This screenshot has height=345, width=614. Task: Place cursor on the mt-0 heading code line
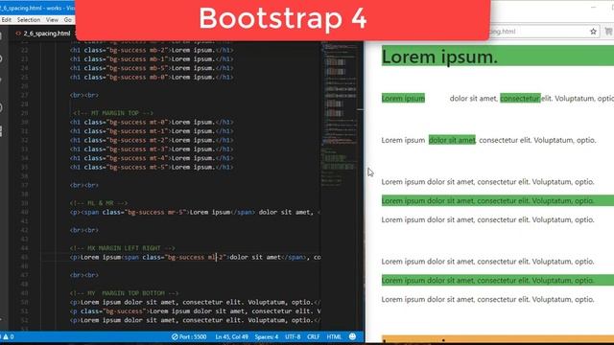(152, 122)
